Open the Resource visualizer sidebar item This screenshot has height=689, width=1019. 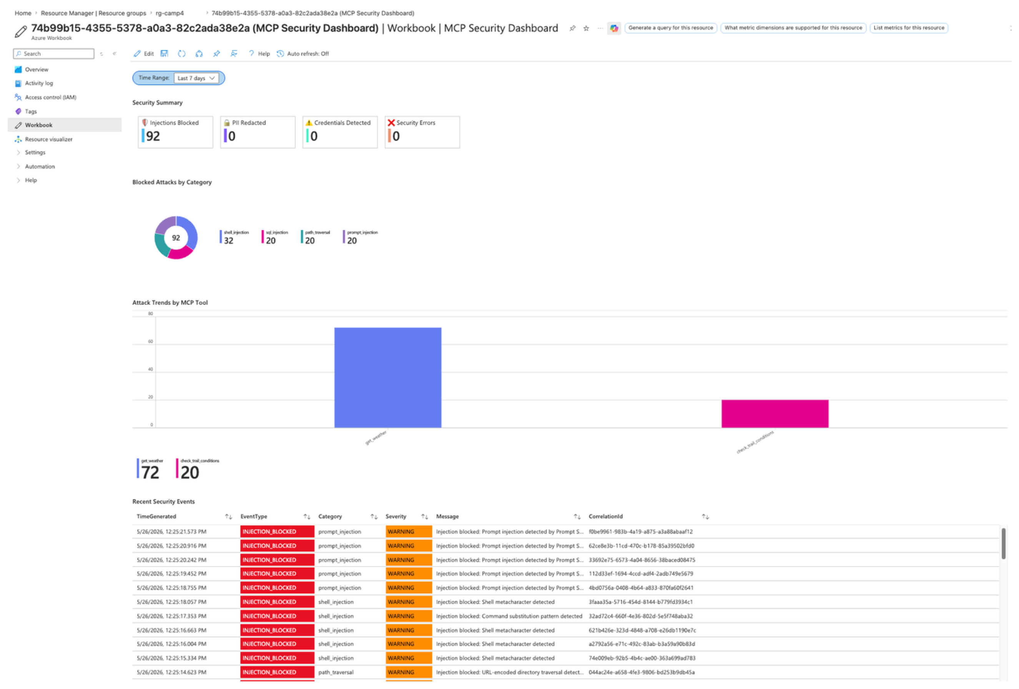coord(48,139)
